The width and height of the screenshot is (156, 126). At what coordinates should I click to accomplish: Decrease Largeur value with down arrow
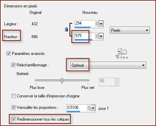coord(97,25)
